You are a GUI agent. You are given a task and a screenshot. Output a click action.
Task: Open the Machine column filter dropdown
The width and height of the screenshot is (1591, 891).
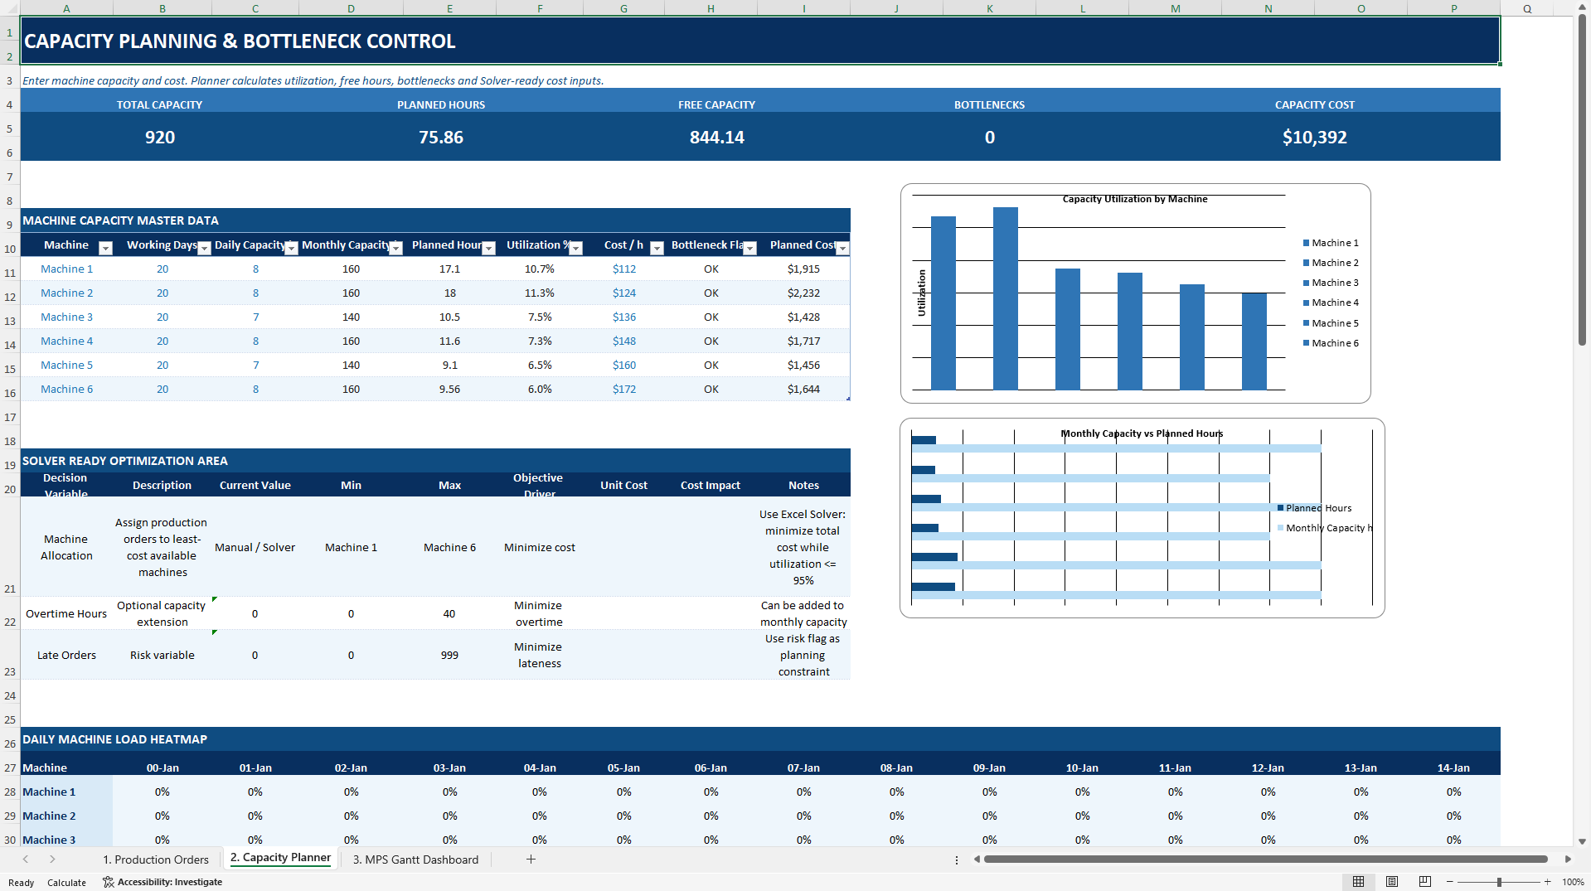[105, 248]
